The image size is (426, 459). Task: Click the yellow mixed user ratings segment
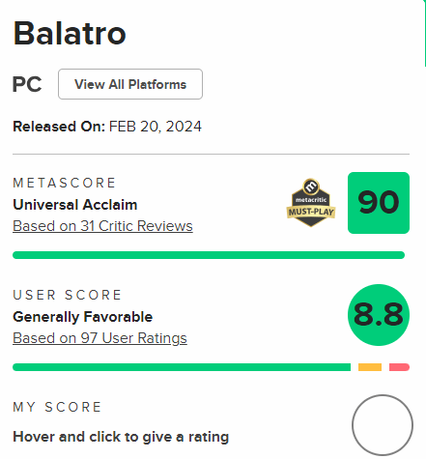[x=370, y=367]
